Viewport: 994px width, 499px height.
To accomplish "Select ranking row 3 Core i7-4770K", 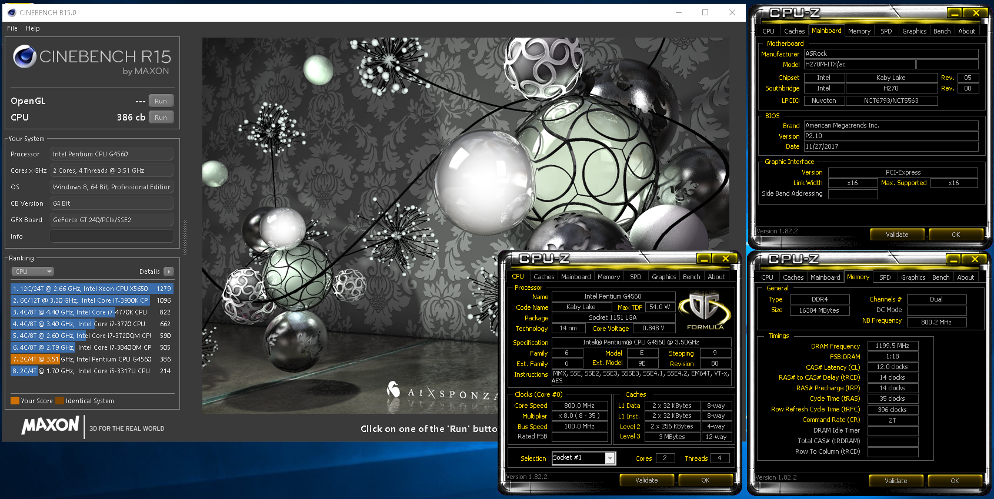I will tap(92, 312).
